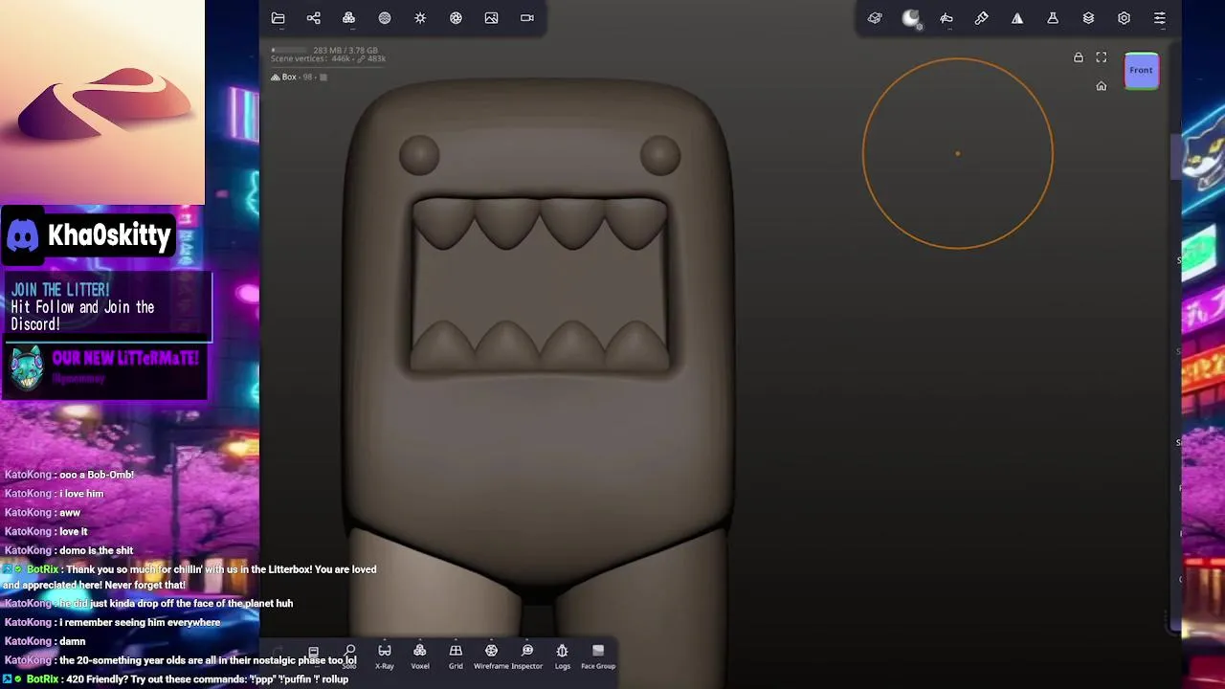Open the Camera menu
This screenshot has height=689, width=1225.
(527, 18)
